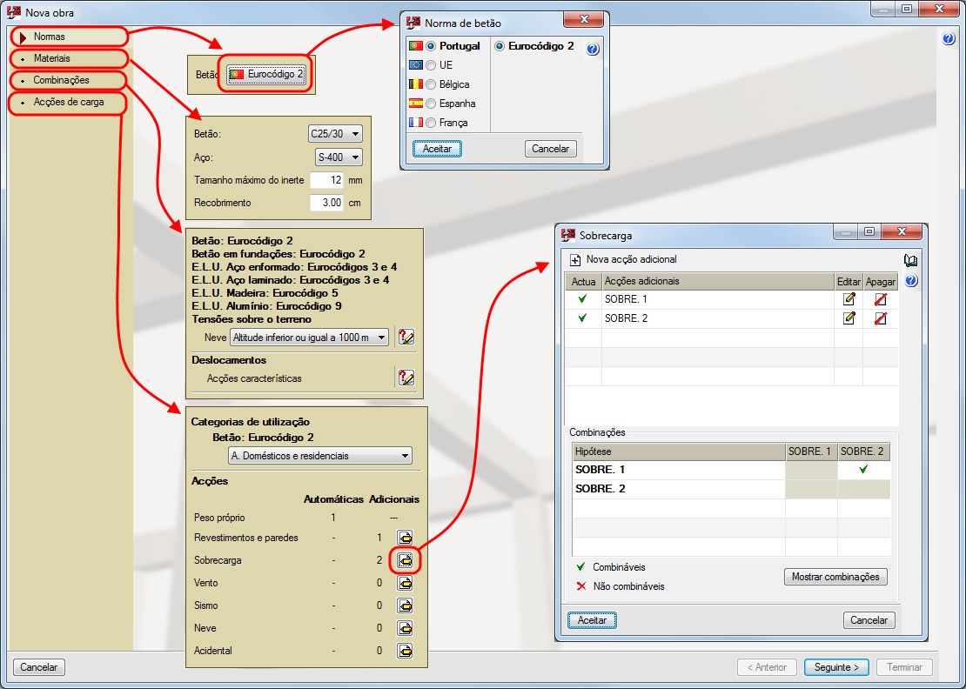
Task: Click Aceitar in Sobrecarga window
Action: (x=592, y=620)
